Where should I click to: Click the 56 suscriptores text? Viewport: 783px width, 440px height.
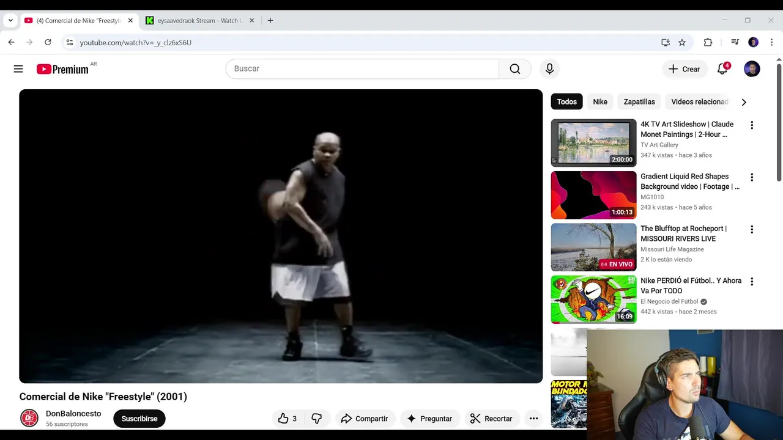pyautogui.click(x=67, y=424)
